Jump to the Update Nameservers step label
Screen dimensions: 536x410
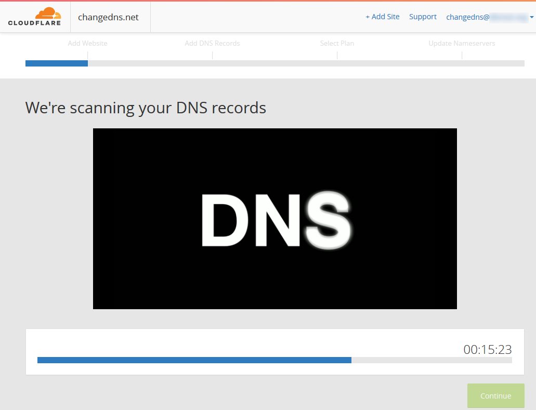(462, 43)
